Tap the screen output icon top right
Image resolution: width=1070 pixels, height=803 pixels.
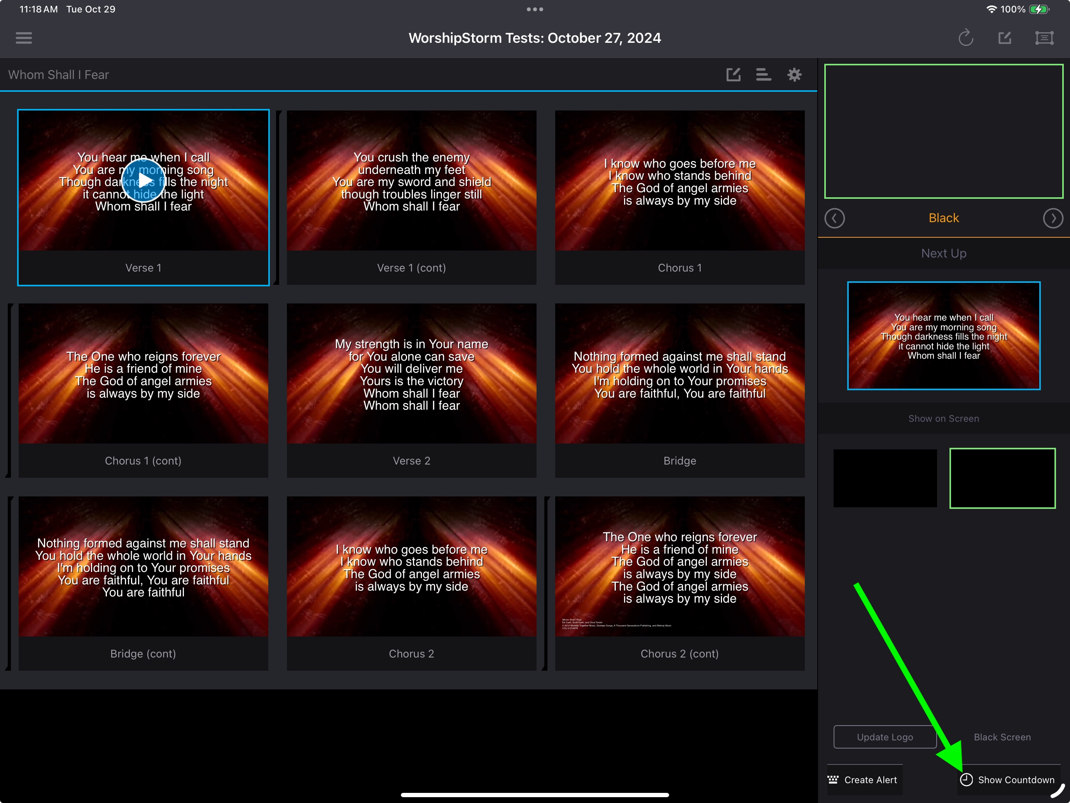tap(1044, 38)
